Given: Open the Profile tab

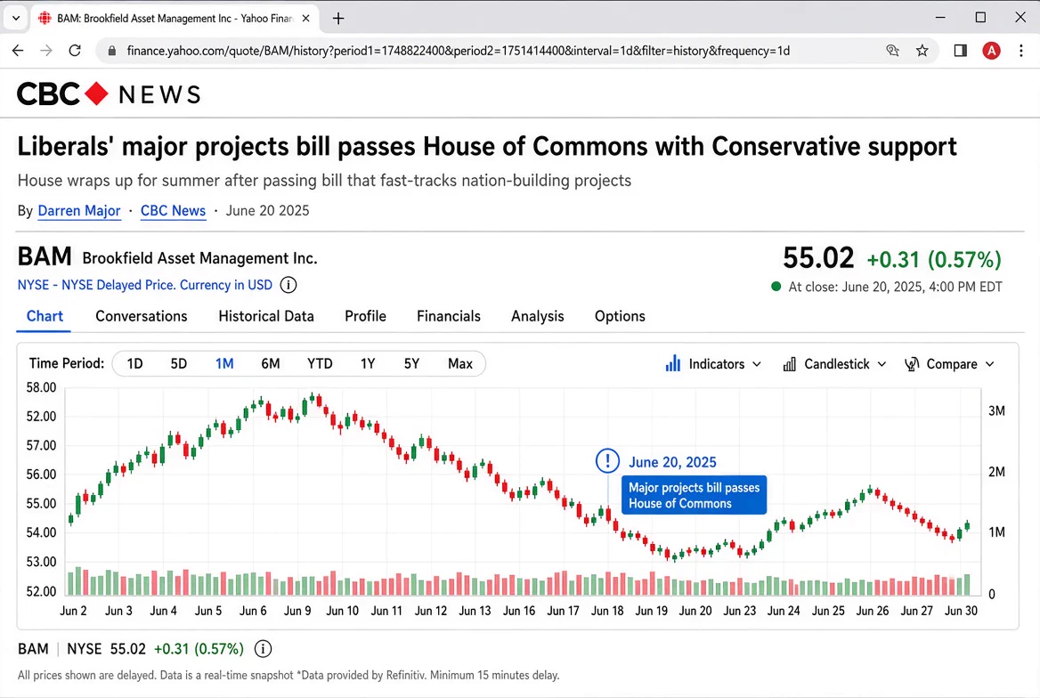Looking at the screenshot, I should (x=365, y=316).
